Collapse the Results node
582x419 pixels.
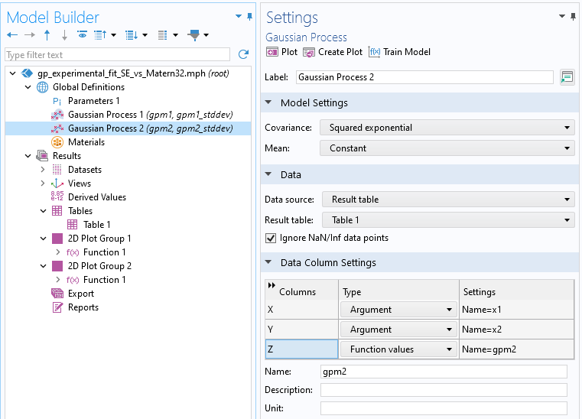coord(28,156)
